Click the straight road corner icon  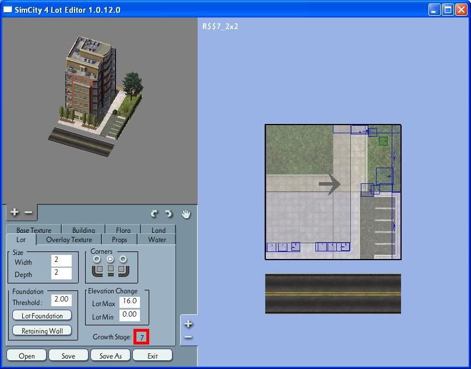[111, 271]
